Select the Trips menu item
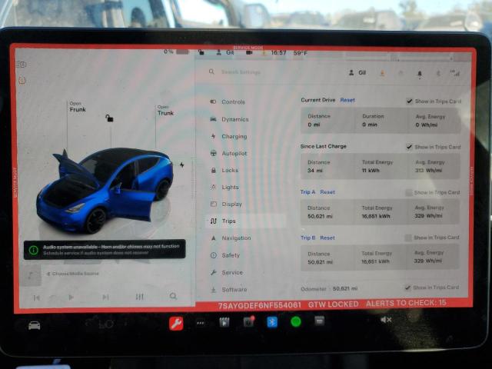 (x=246, y=221)
